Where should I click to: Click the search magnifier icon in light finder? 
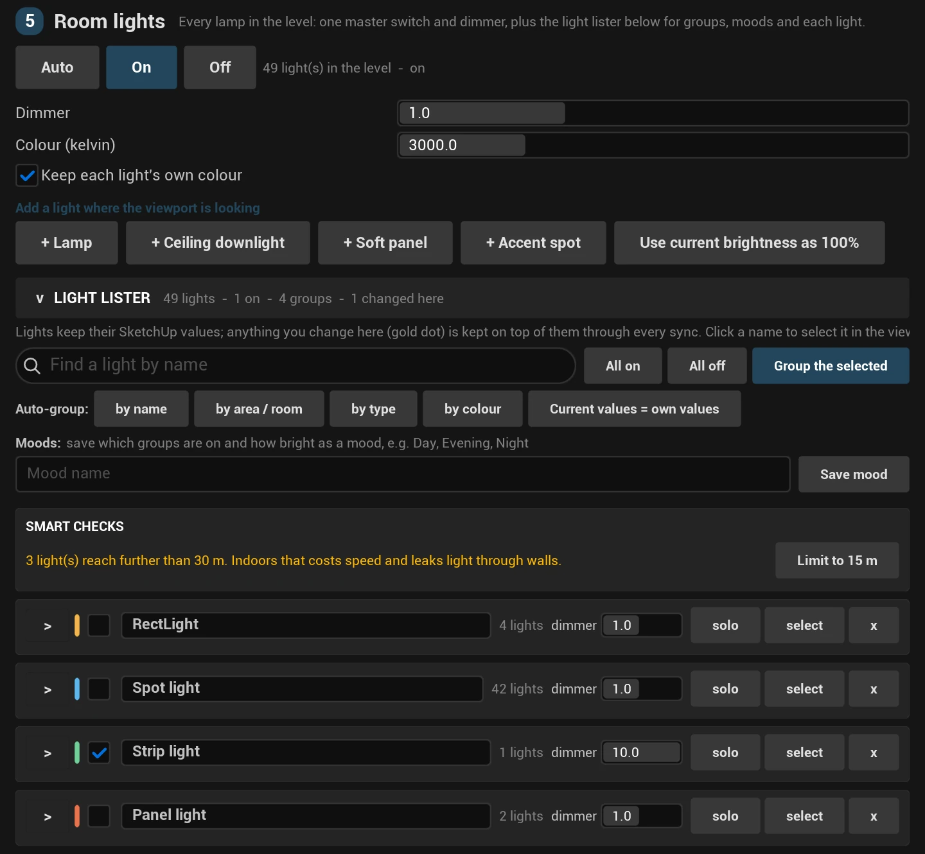(32, 365)
